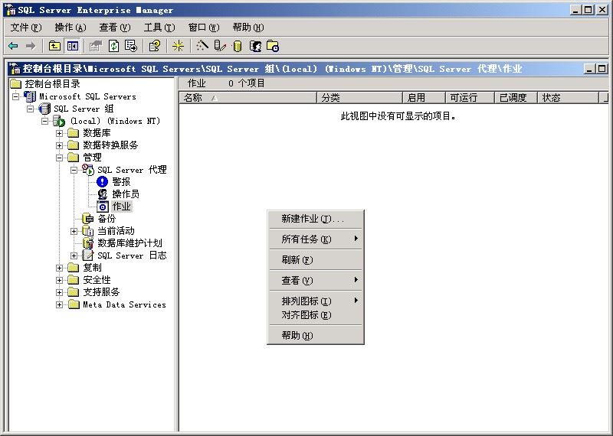Viewport: 613px width, 436px height.
Task: Open 查看(V) submenu in context menu
Action: [316, 281]
